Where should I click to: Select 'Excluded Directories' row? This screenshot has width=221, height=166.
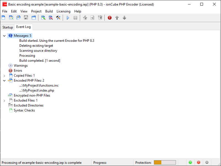point(29,105)
